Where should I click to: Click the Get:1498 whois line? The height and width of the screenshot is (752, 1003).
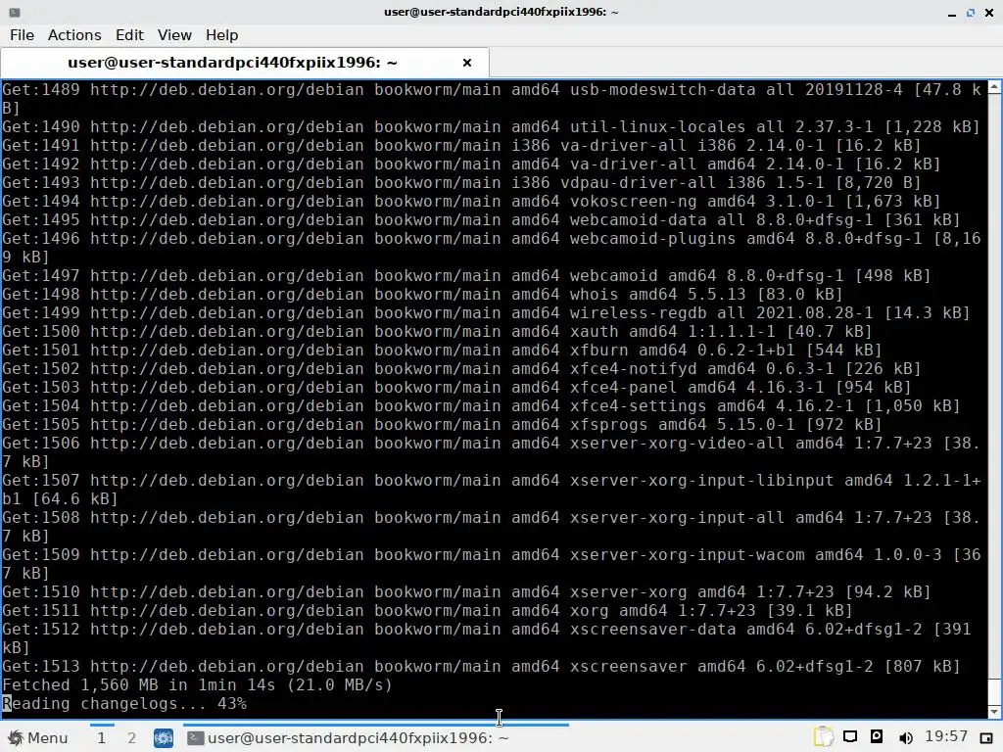click(x=422, y=294)
